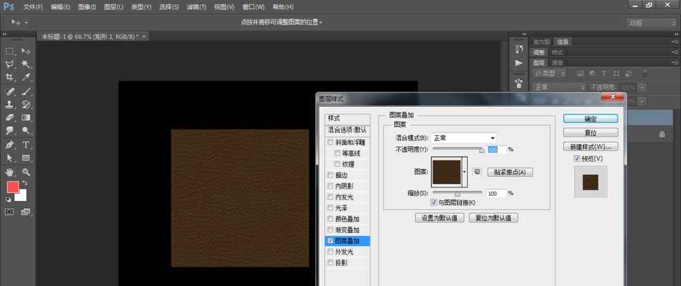
Task: Toggle Quick Mask mode
Action: [10, 212]
